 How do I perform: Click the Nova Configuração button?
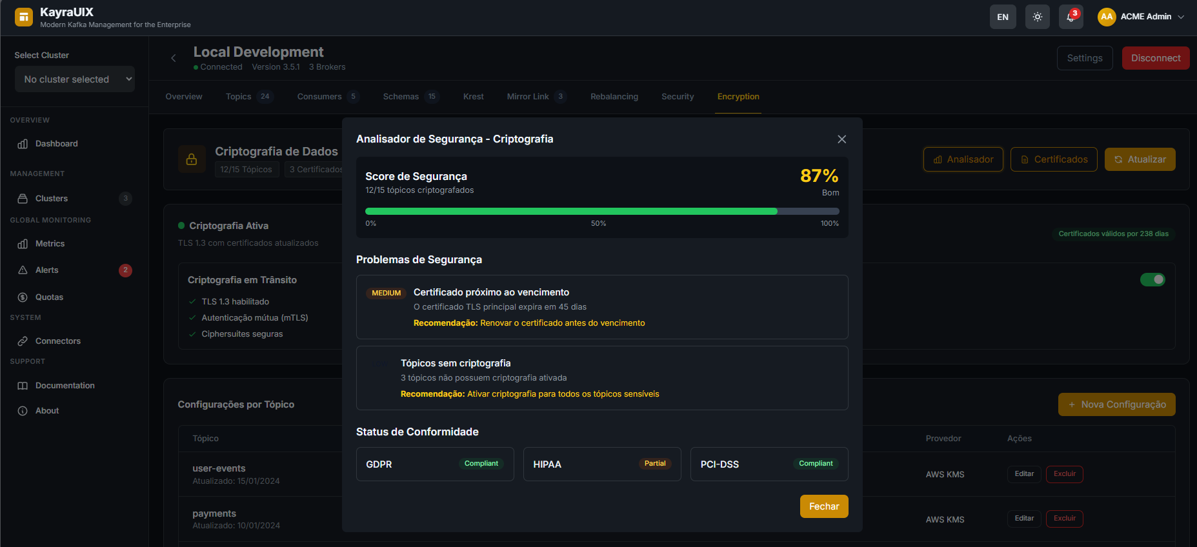[1117, 404]
